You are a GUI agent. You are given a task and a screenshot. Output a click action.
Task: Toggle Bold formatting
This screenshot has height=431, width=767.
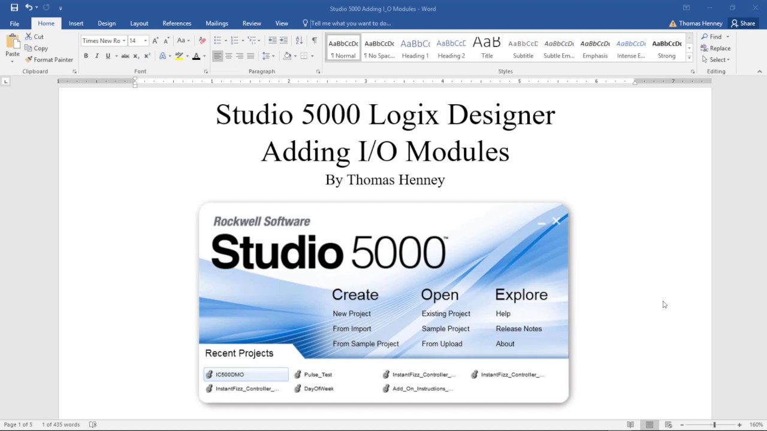click(x=86, y=56)
